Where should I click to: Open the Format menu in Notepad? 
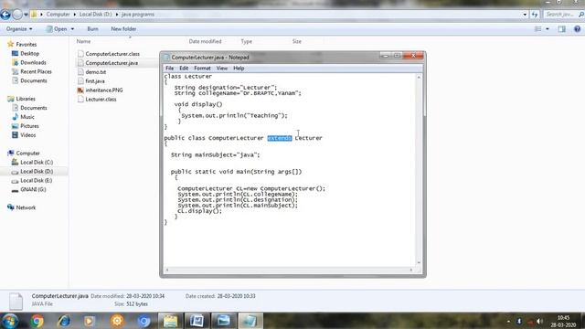[202, 69]
